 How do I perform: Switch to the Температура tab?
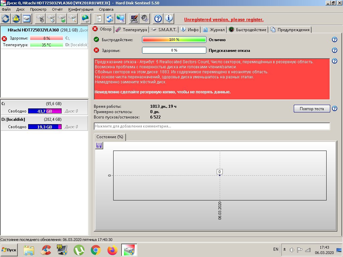[x=131, y=30]
